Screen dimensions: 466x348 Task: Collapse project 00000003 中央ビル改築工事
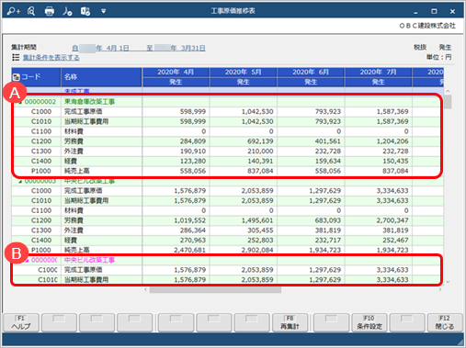(20, 182)
